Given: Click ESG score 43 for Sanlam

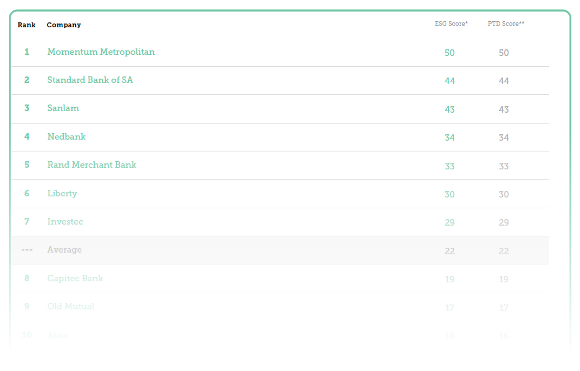Looking at the screenshot, I should (449, 109).
